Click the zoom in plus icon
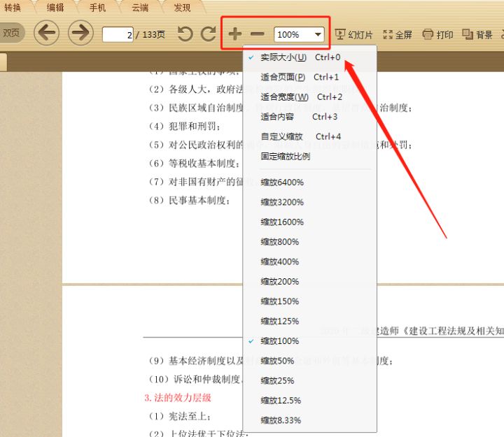Screen dimensions: 504x437 pyautogui.click(x=235, y=34)
